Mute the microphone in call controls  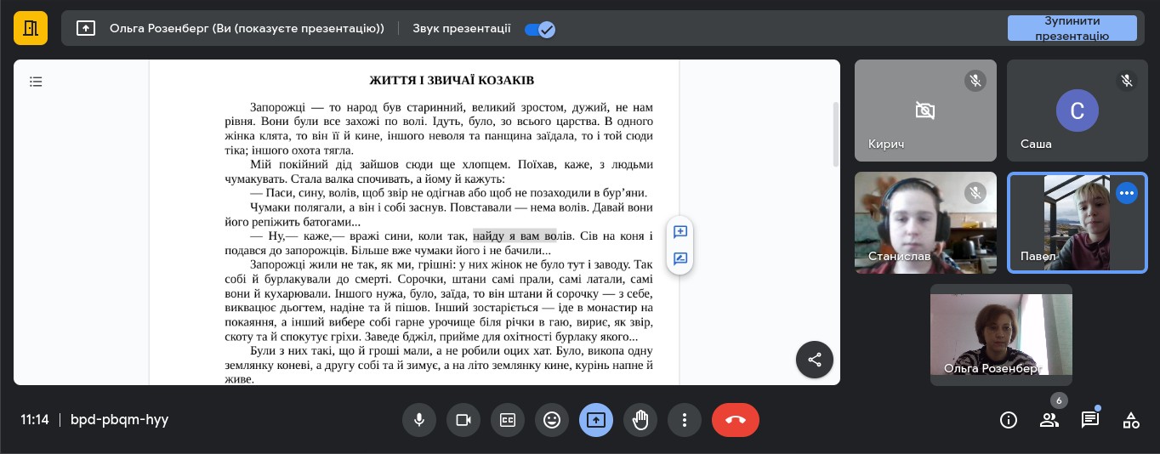point(419,420)
